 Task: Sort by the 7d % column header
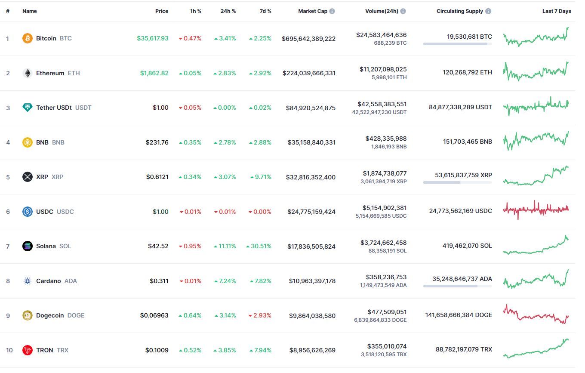[x=265, y=11]
